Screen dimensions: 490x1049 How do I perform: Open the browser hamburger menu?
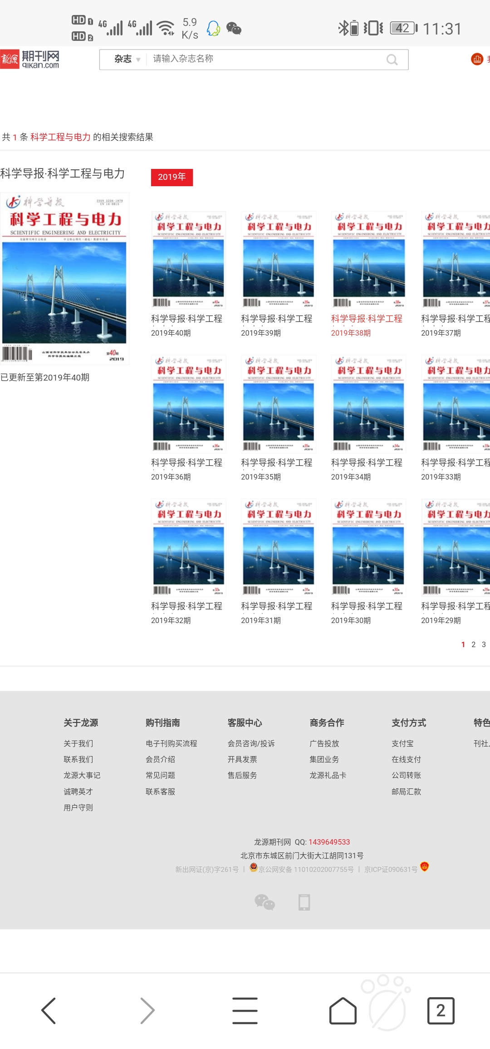pos(245,1010)
